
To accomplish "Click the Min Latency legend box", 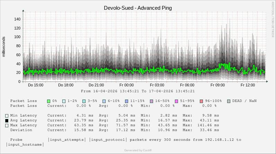I will click(7, 115).
